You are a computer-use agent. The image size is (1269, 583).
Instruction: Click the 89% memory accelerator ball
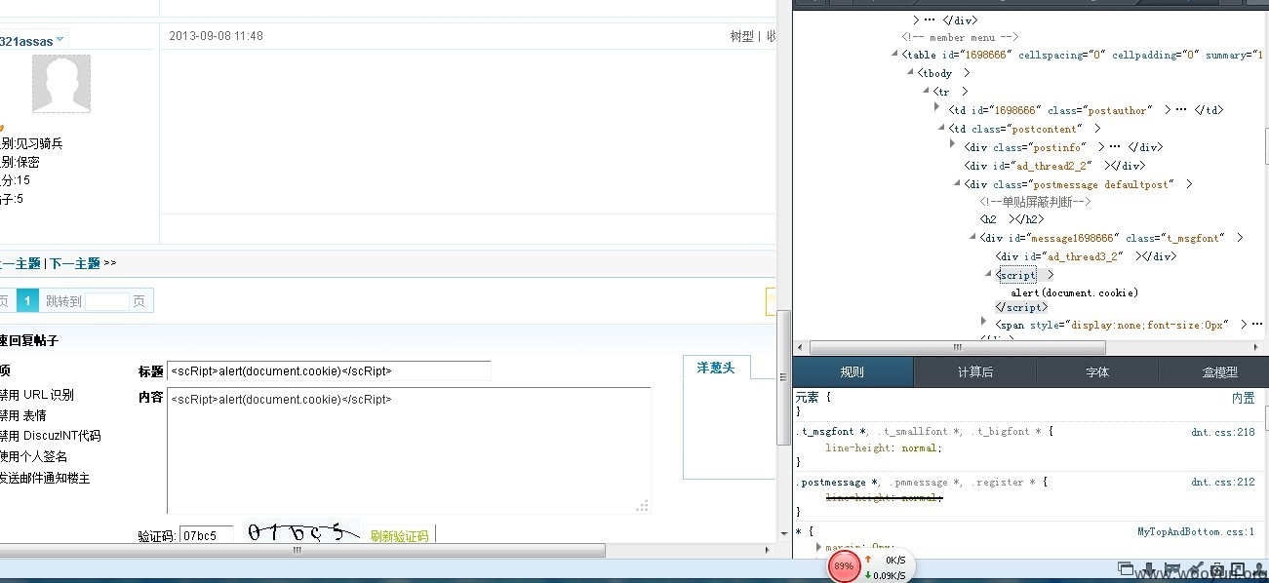(844, 566)
